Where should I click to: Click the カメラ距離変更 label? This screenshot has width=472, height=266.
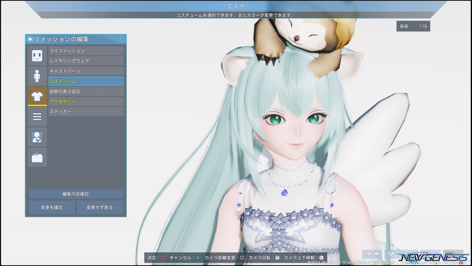coord(220,258)
